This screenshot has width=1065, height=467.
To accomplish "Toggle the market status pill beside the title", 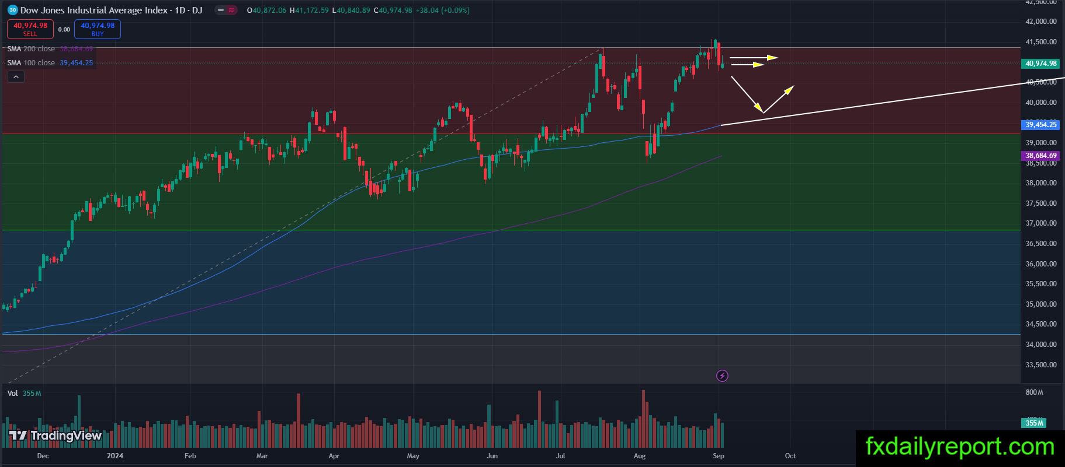I will click(x=225, y=10).
